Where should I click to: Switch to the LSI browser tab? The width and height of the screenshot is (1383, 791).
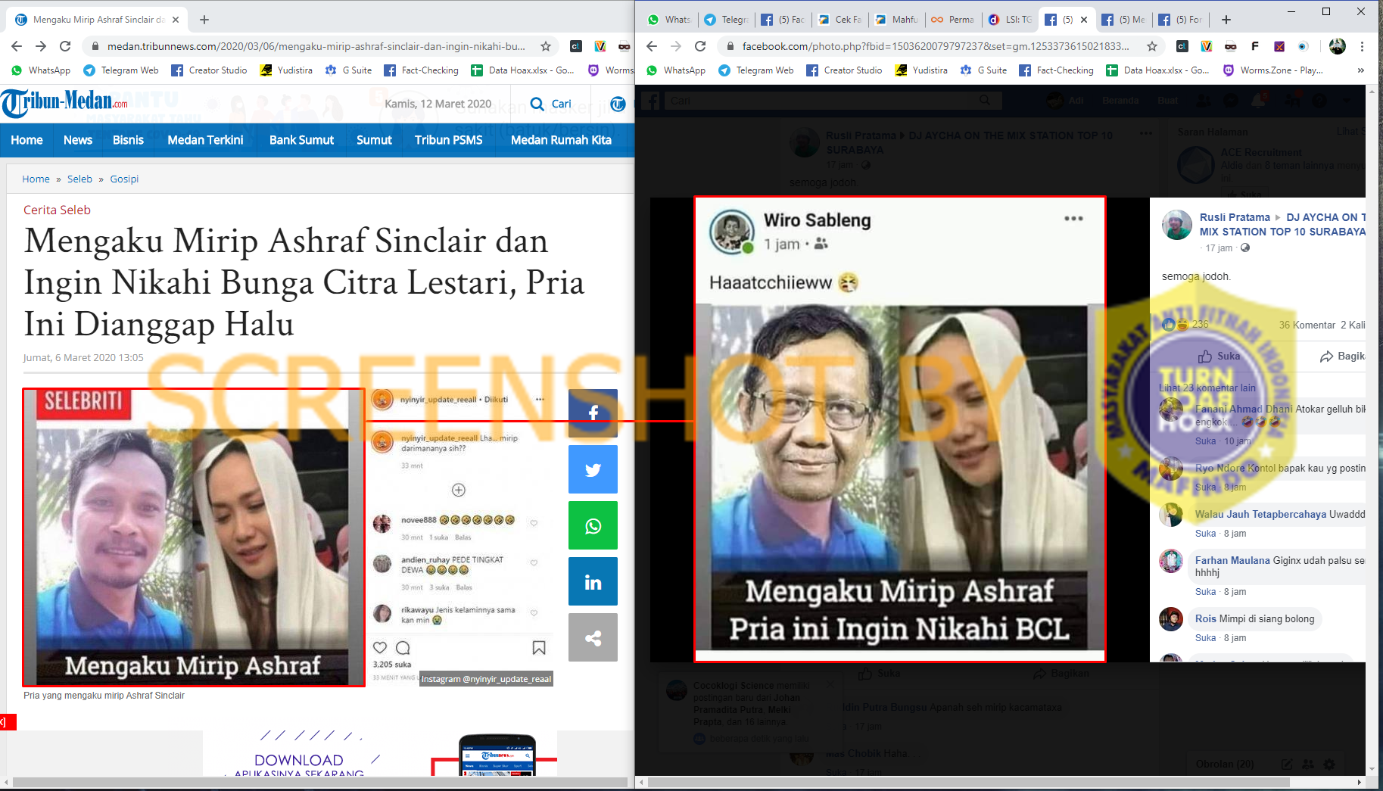pyautogui.click(x=1011, y=20)
